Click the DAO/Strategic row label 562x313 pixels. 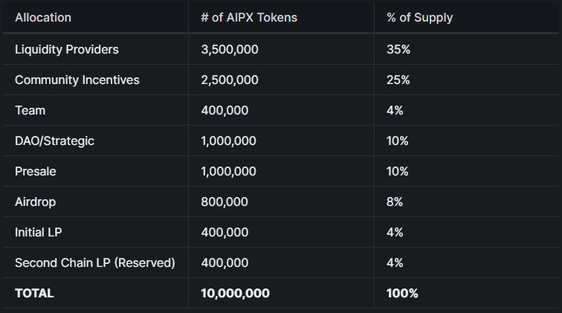coord(54,141)
